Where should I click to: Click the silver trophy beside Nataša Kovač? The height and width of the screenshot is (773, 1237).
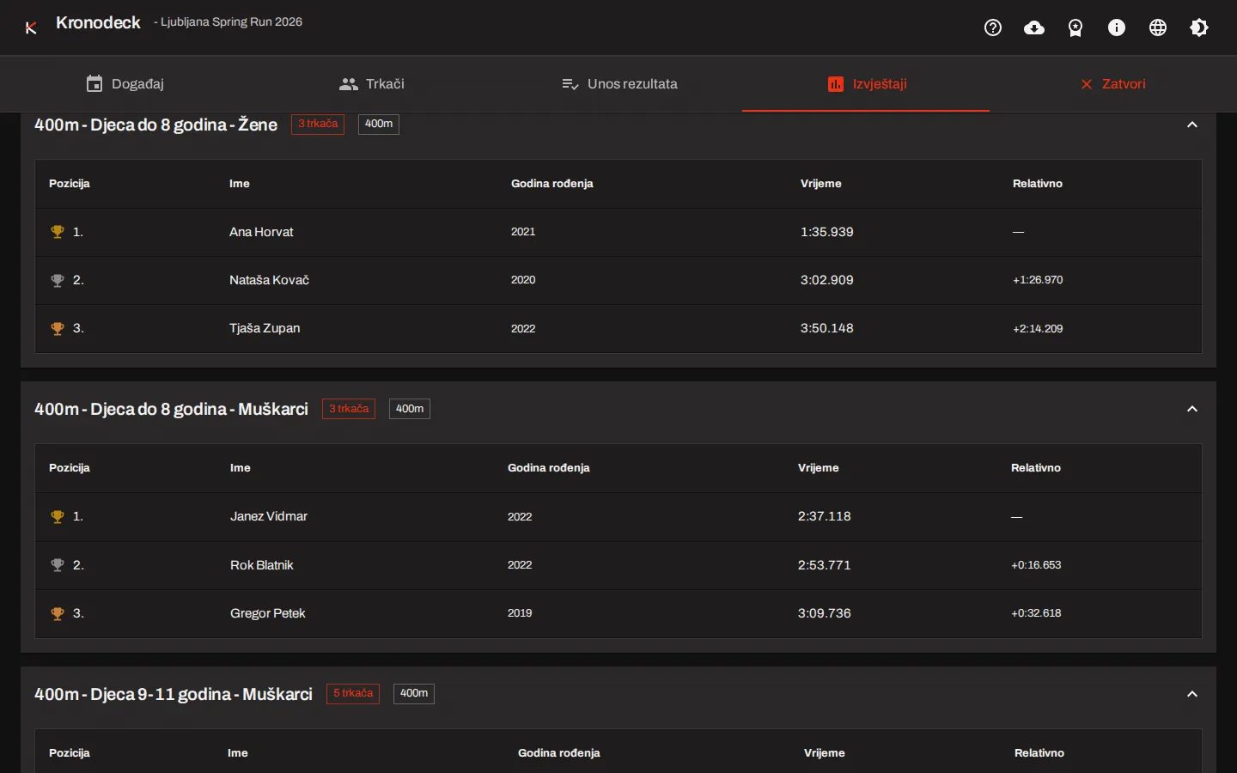pyautogui.click(x=58, y=280)
